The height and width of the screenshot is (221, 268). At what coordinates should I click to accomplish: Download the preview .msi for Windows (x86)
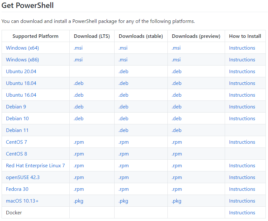[176, 59]
